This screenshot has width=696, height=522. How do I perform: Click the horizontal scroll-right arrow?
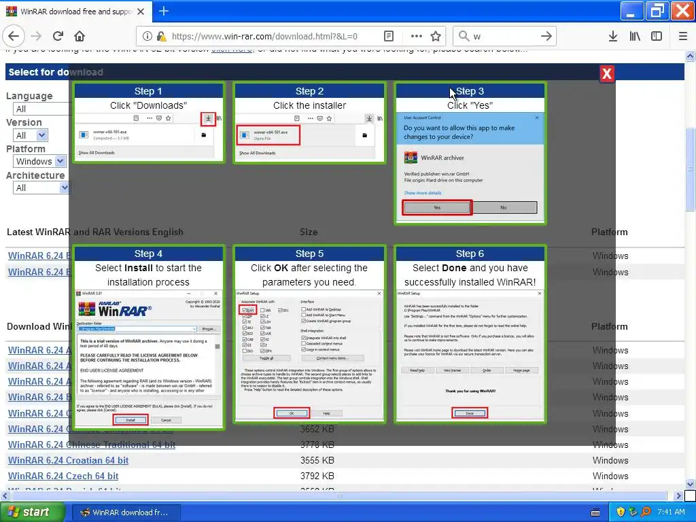pos(678,495)
